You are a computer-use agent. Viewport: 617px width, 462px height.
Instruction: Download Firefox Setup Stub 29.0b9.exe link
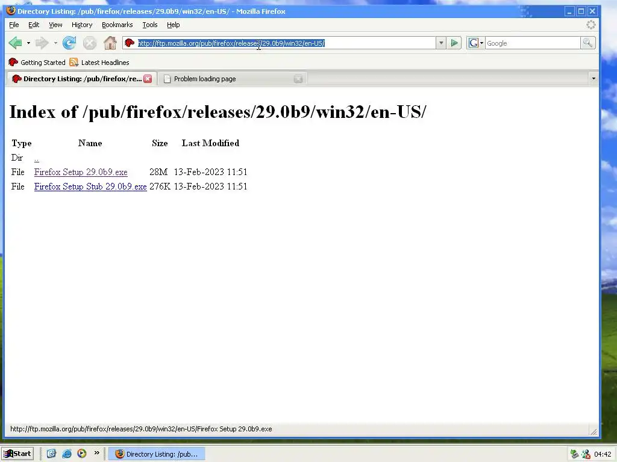click(x=90, y=186)
